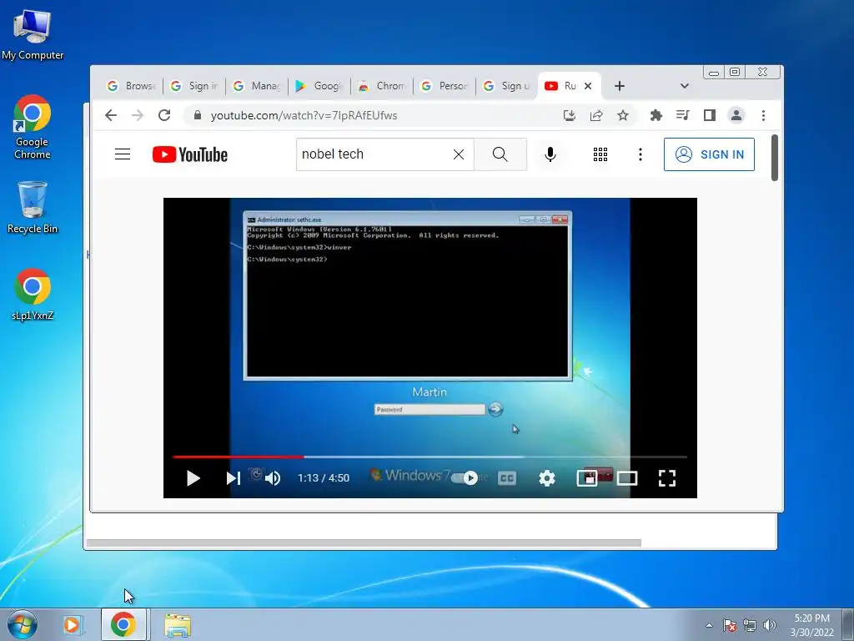The height and width of the screenshot is (641, 854).
Task: Click the Chrome taskbar button
Action: pos(123,624)
